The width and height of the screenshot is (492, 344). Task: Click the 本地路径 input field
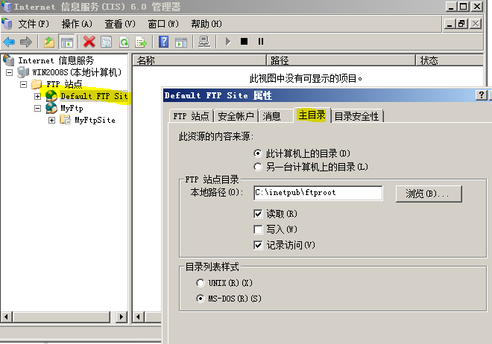click(x=318, y=193)
